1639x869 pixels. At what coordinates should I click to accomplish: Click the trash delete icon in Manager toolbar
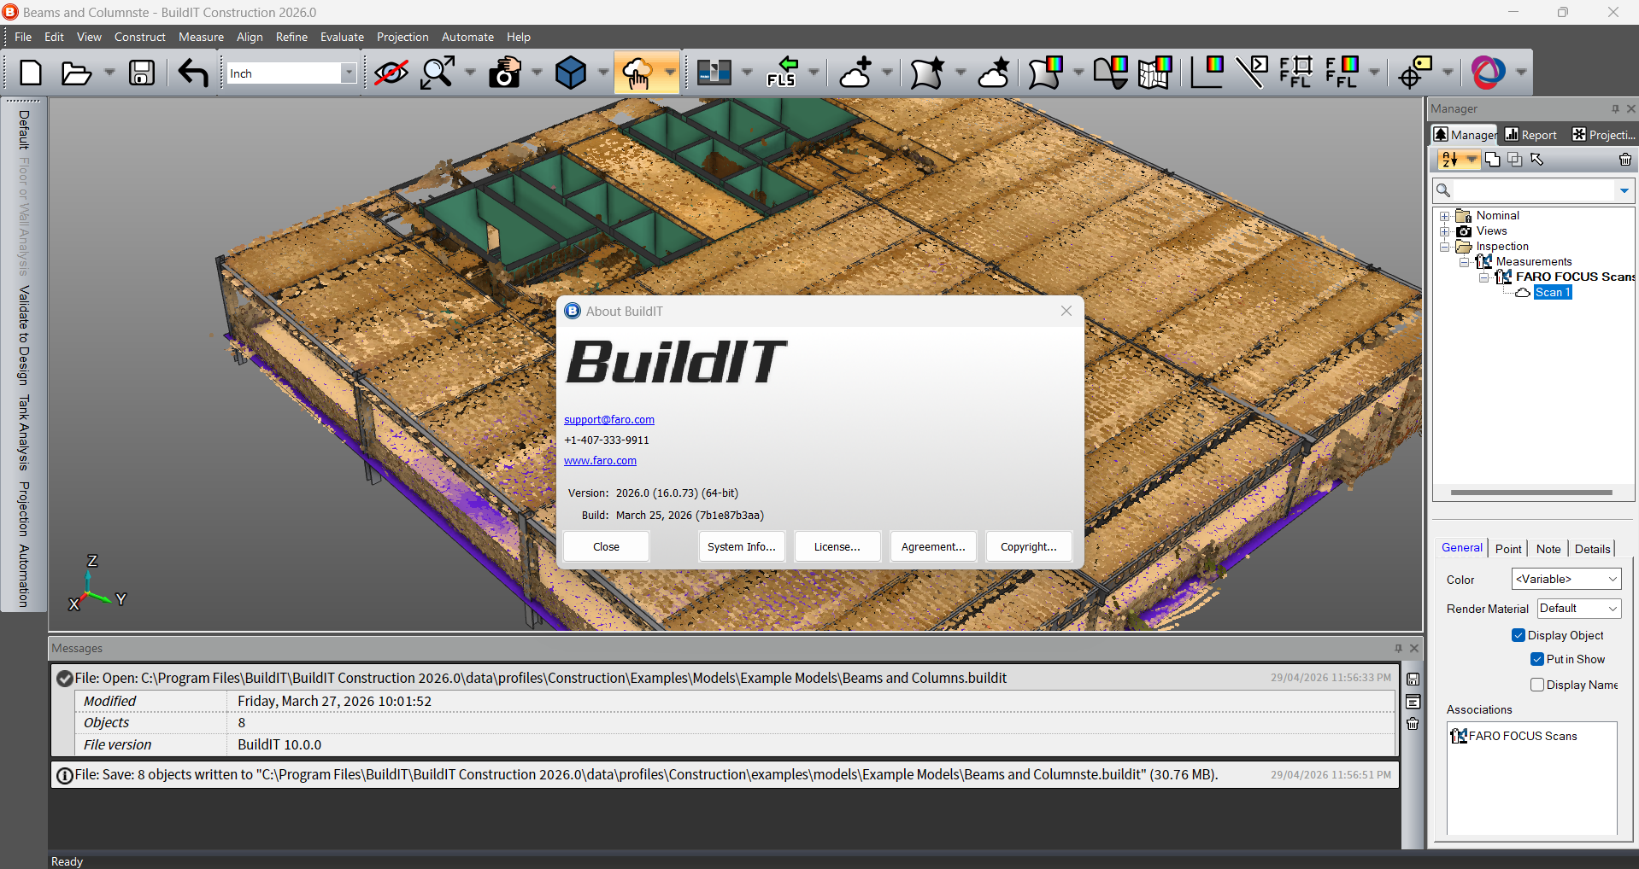[1625, 160]
